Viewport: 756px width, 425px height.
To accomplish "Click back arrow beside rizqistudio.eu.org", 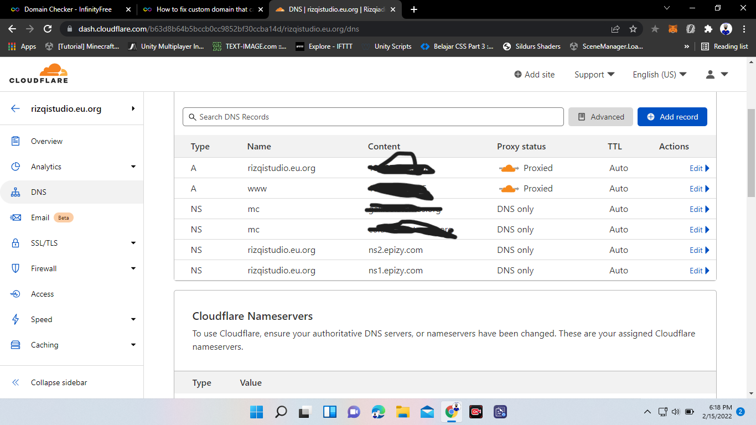I will click(x=15, y=109).
